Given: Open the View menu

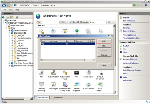Looking at the screenshot, I should coord(11,10).
